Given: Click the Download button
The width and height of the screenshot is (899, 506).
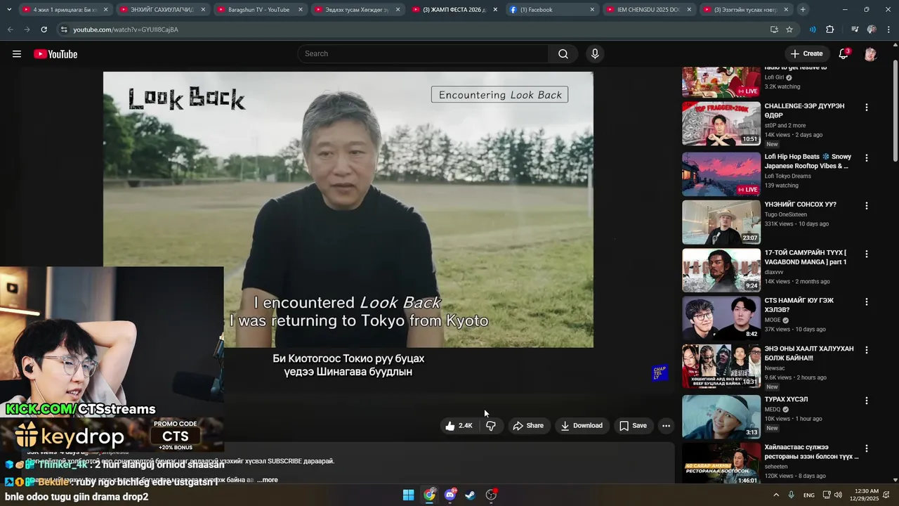Looking at the screenshot, I should click(x=581, y=426).
